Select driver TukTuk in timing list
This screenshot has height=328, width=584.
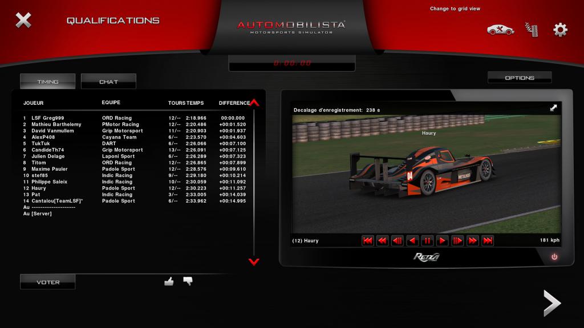[40, 143]
